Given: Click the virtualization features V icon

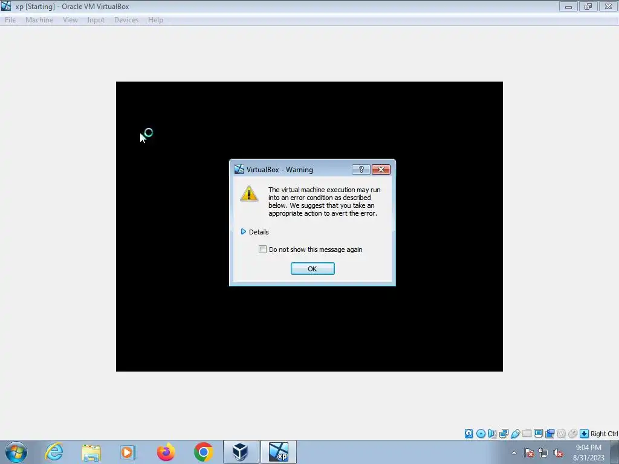Looking at the screenshot, I should 561,434.
